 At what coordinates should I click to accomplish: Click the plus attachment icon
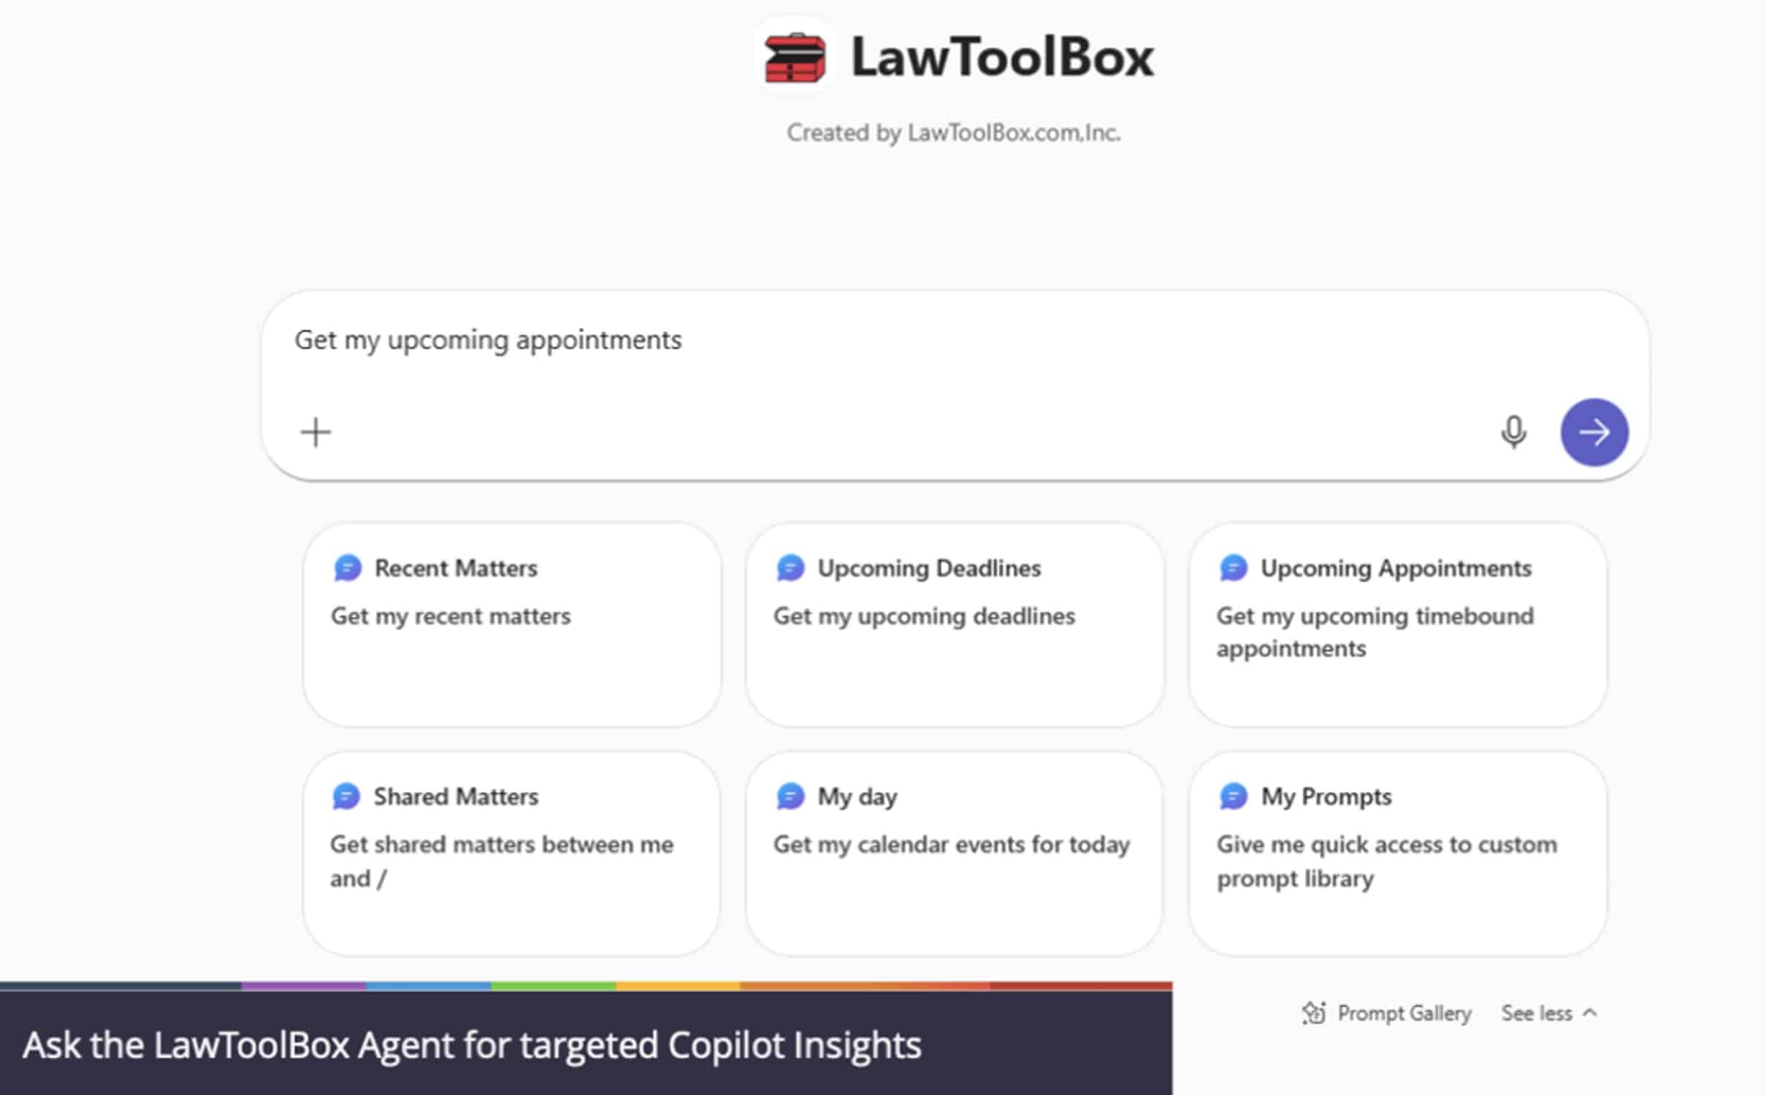coord(316,432)
